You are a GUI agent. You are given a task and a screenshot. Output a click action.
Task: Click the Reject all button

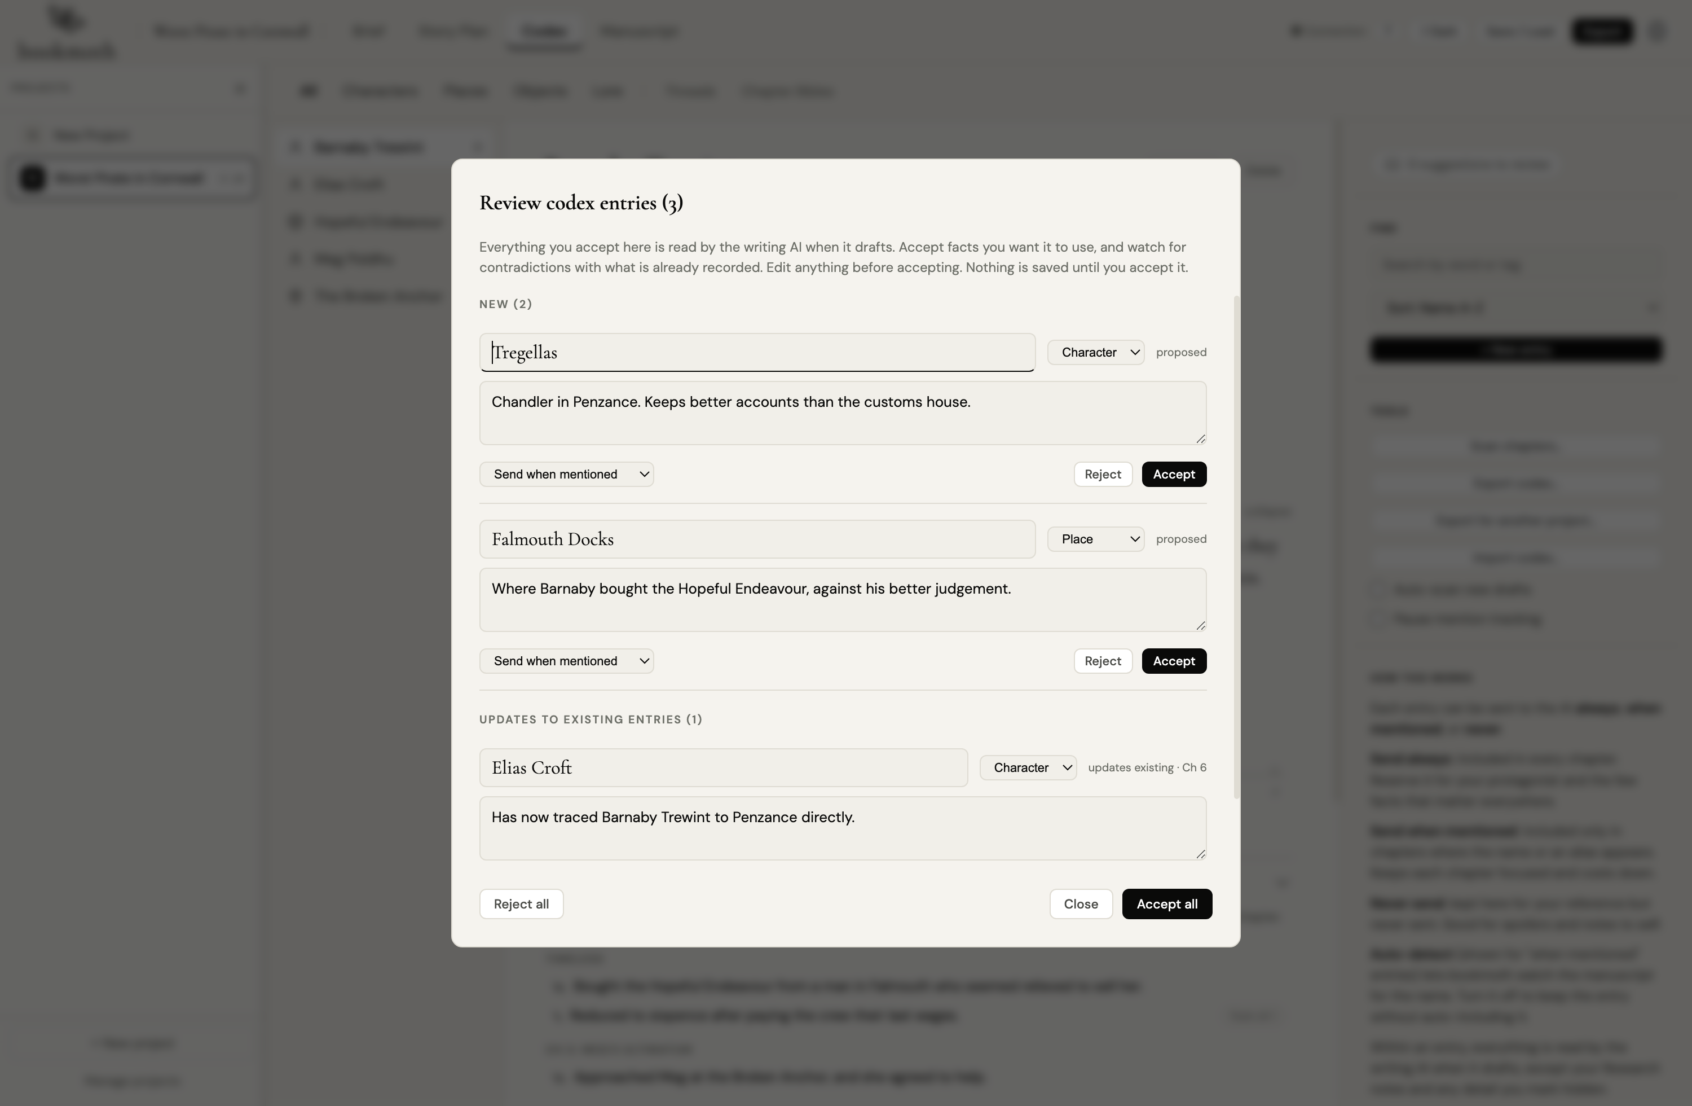point(521,904)
